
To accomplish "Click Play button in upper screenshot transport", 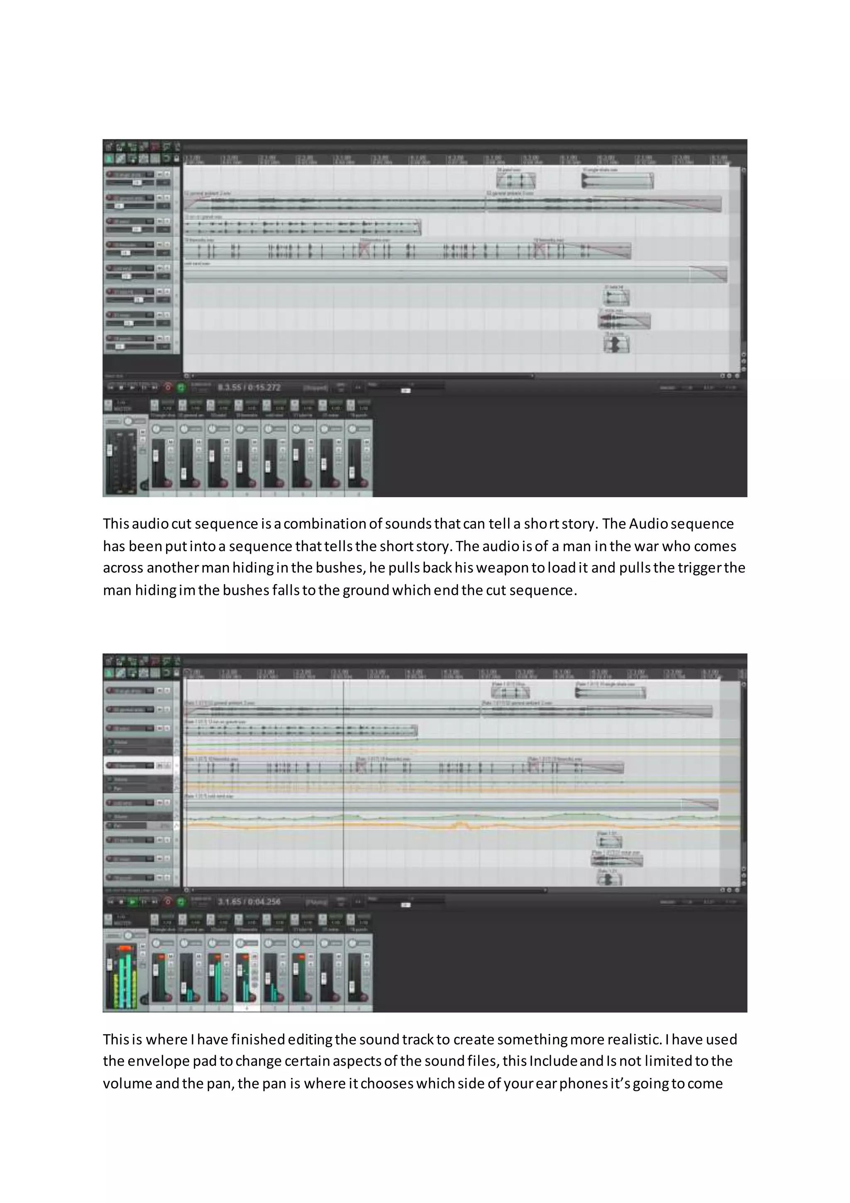I will coord(132,388).
